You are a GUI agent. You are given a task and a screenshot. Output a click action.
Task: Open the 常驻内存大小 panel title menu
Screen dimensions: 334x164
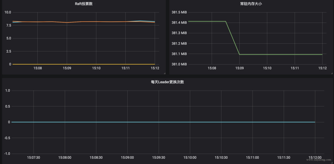[x=251, y=4]
